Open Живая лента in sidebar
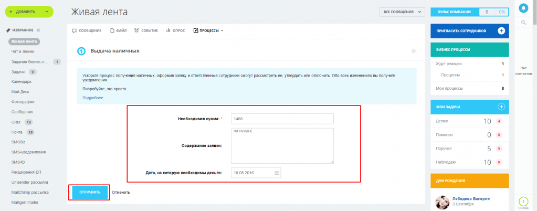 24,42
